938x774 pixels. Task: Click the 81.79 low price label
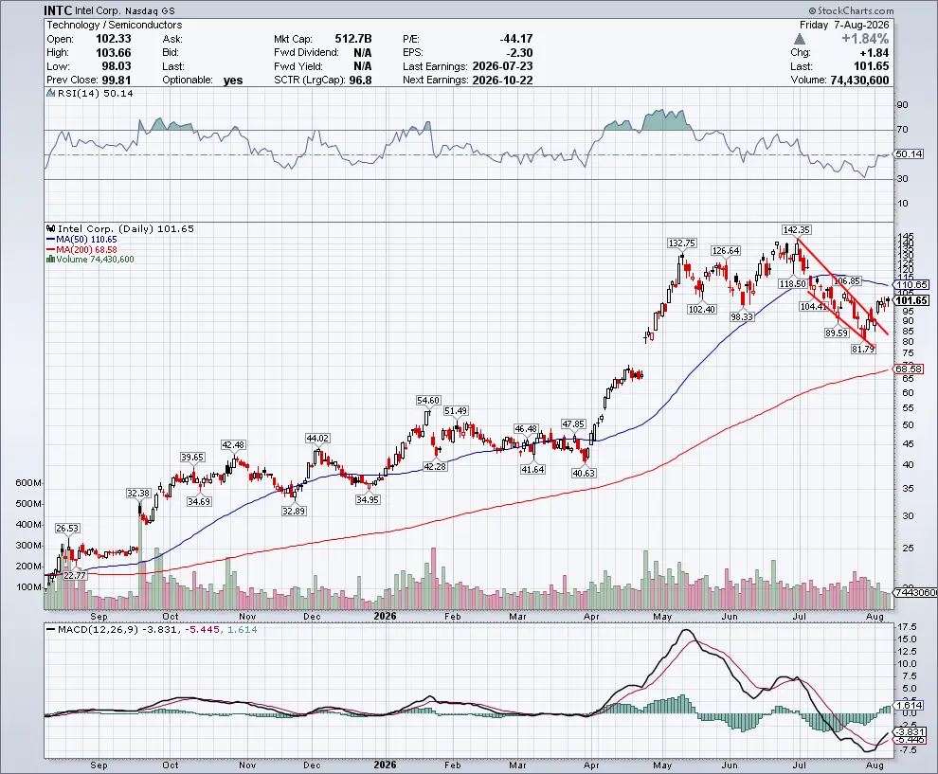[x=862, y=350]
